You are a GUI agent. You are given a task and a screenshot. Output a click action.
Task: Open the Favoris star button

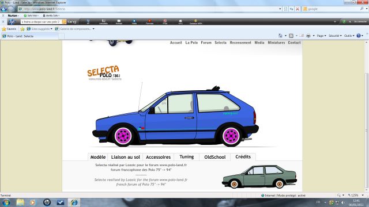[9, 29]
